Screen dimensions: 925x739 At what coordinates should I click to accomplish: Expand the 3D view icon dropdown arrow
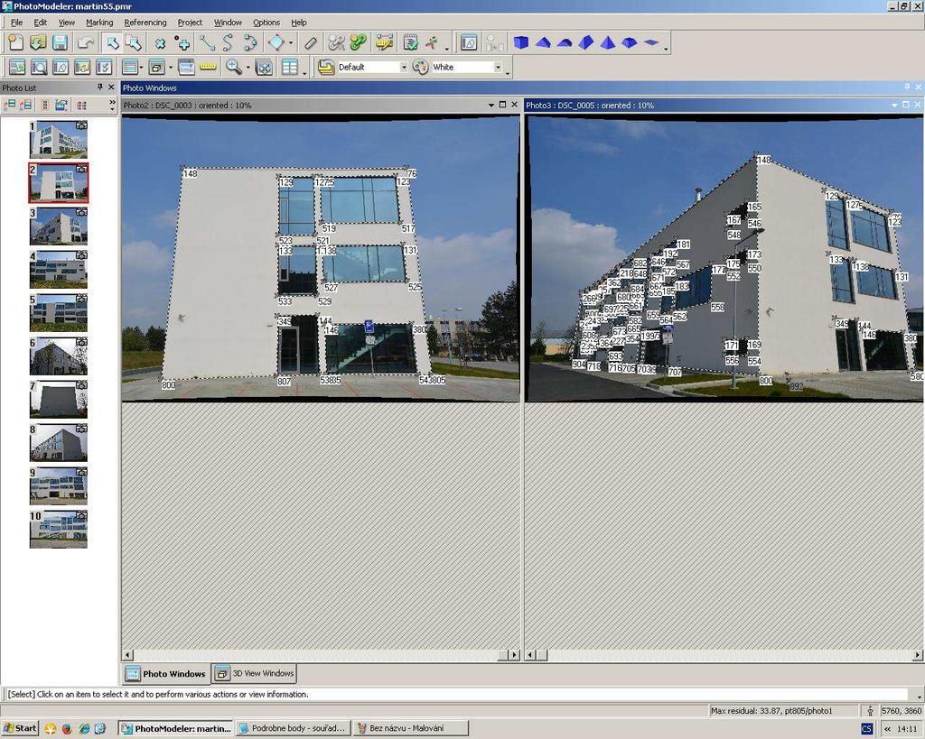coord(171,67)
